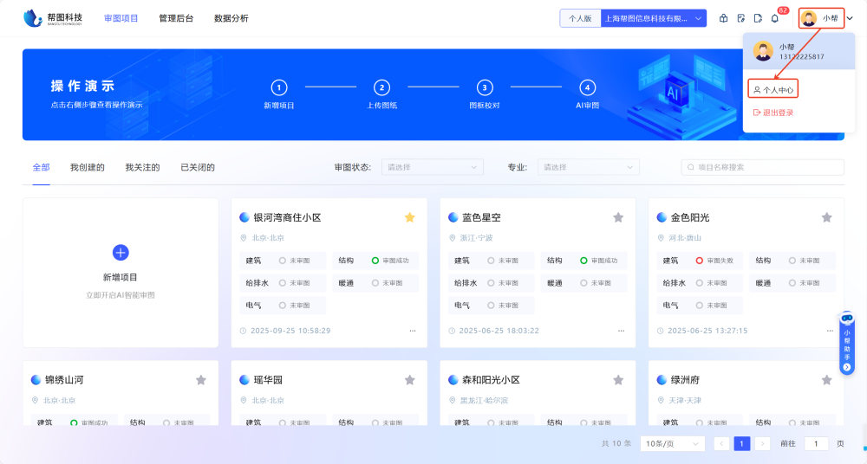Star the 蓝色星空 project
Image resolution: width=867 pixels, height=464 pixels.
pos(618,217)
